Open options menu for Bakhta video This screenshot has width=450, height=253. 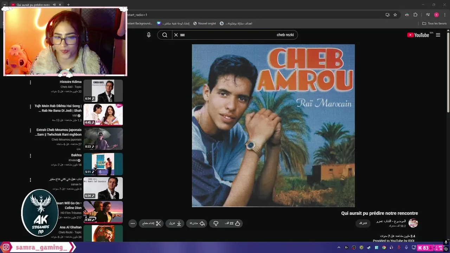click(x=30, y=155)
